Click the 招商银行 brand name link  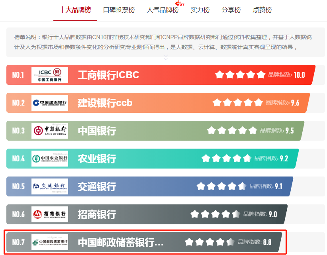97,215
